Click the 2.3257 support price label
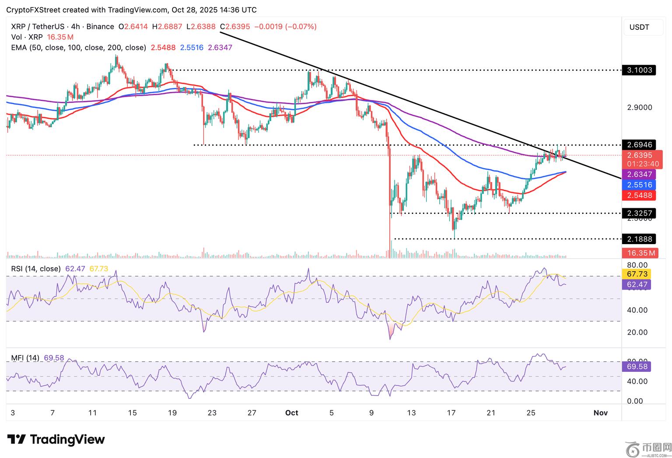Image resolution: width=672 pixels, height=458 pixels. tap(639, 213)
